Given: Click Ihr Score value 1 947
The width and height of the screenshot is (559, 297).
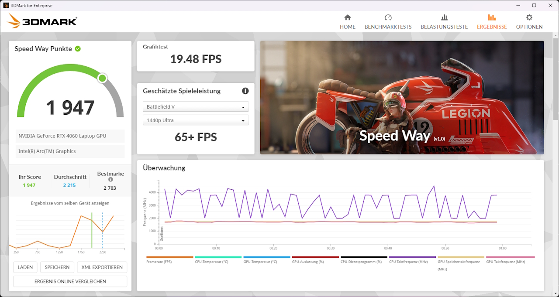Looking at the screenshot, I should tap(29, 185).
